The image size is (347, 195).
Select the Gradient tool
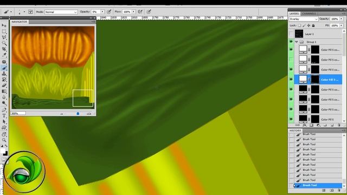(4, 91)
